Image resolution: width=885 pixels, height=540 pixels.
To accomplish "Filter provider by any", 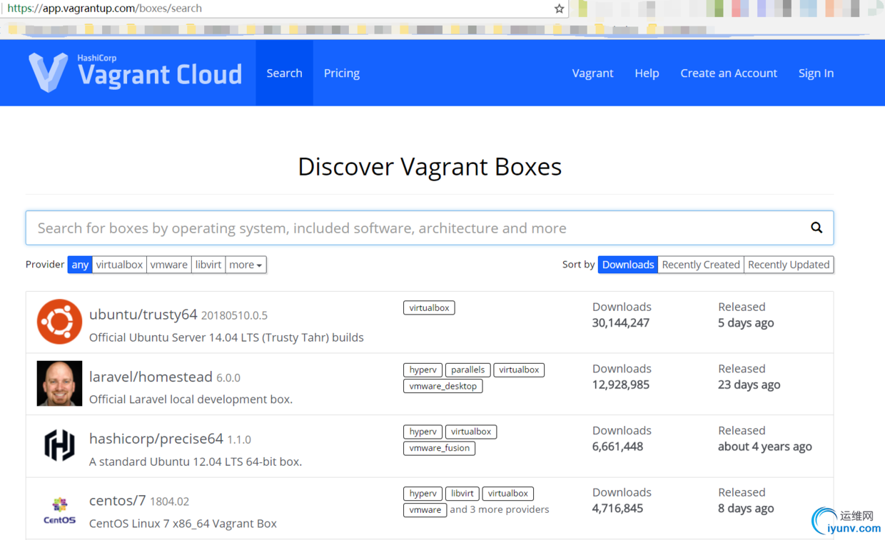I will tap(80, 265).
